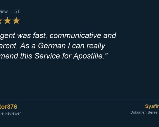Click the middle gold rating star
159x127 pixels.
click(8, 21)
